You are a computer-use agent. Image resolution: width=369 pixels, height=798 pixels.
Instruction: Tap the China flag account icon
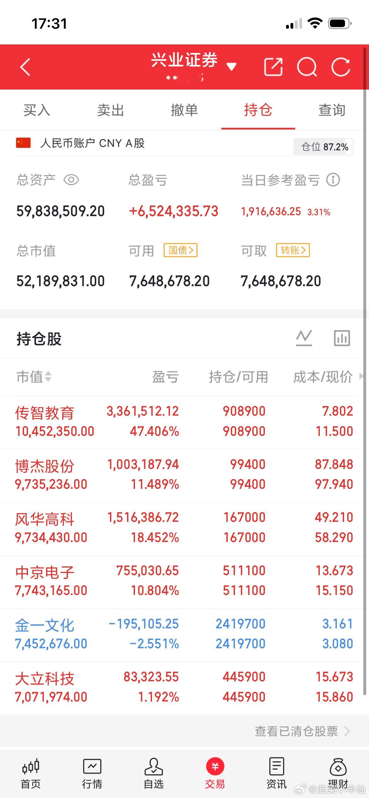[x=23, y=143]
